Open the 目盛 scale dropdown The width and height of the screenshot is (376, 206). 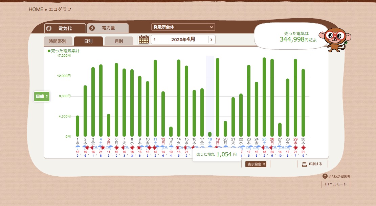[42, 96]
